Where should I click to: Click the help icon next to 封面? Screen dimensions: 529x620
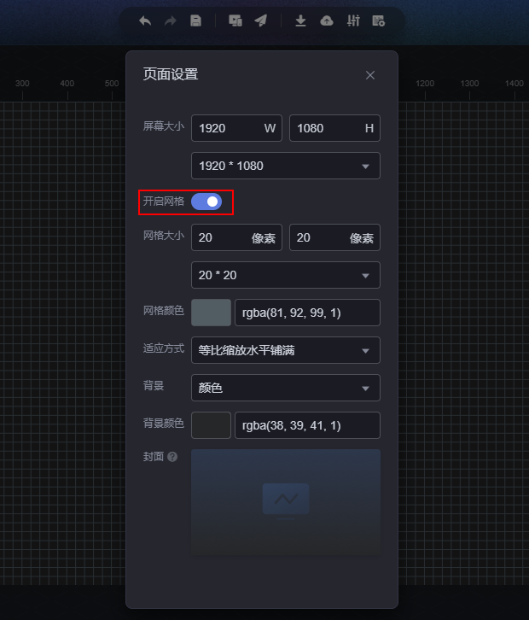172,457
